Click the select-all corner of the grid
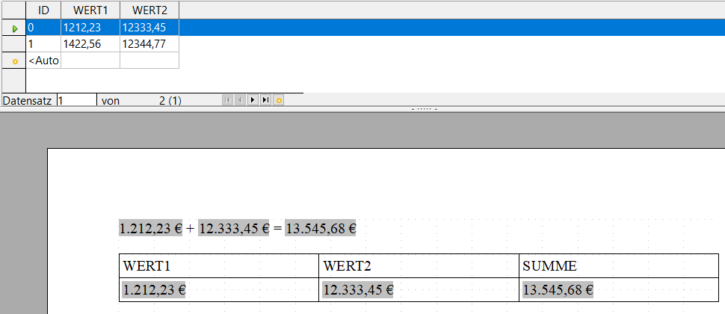Image resolution: width=725 pixels, height=314 pixels. [14, 10]
